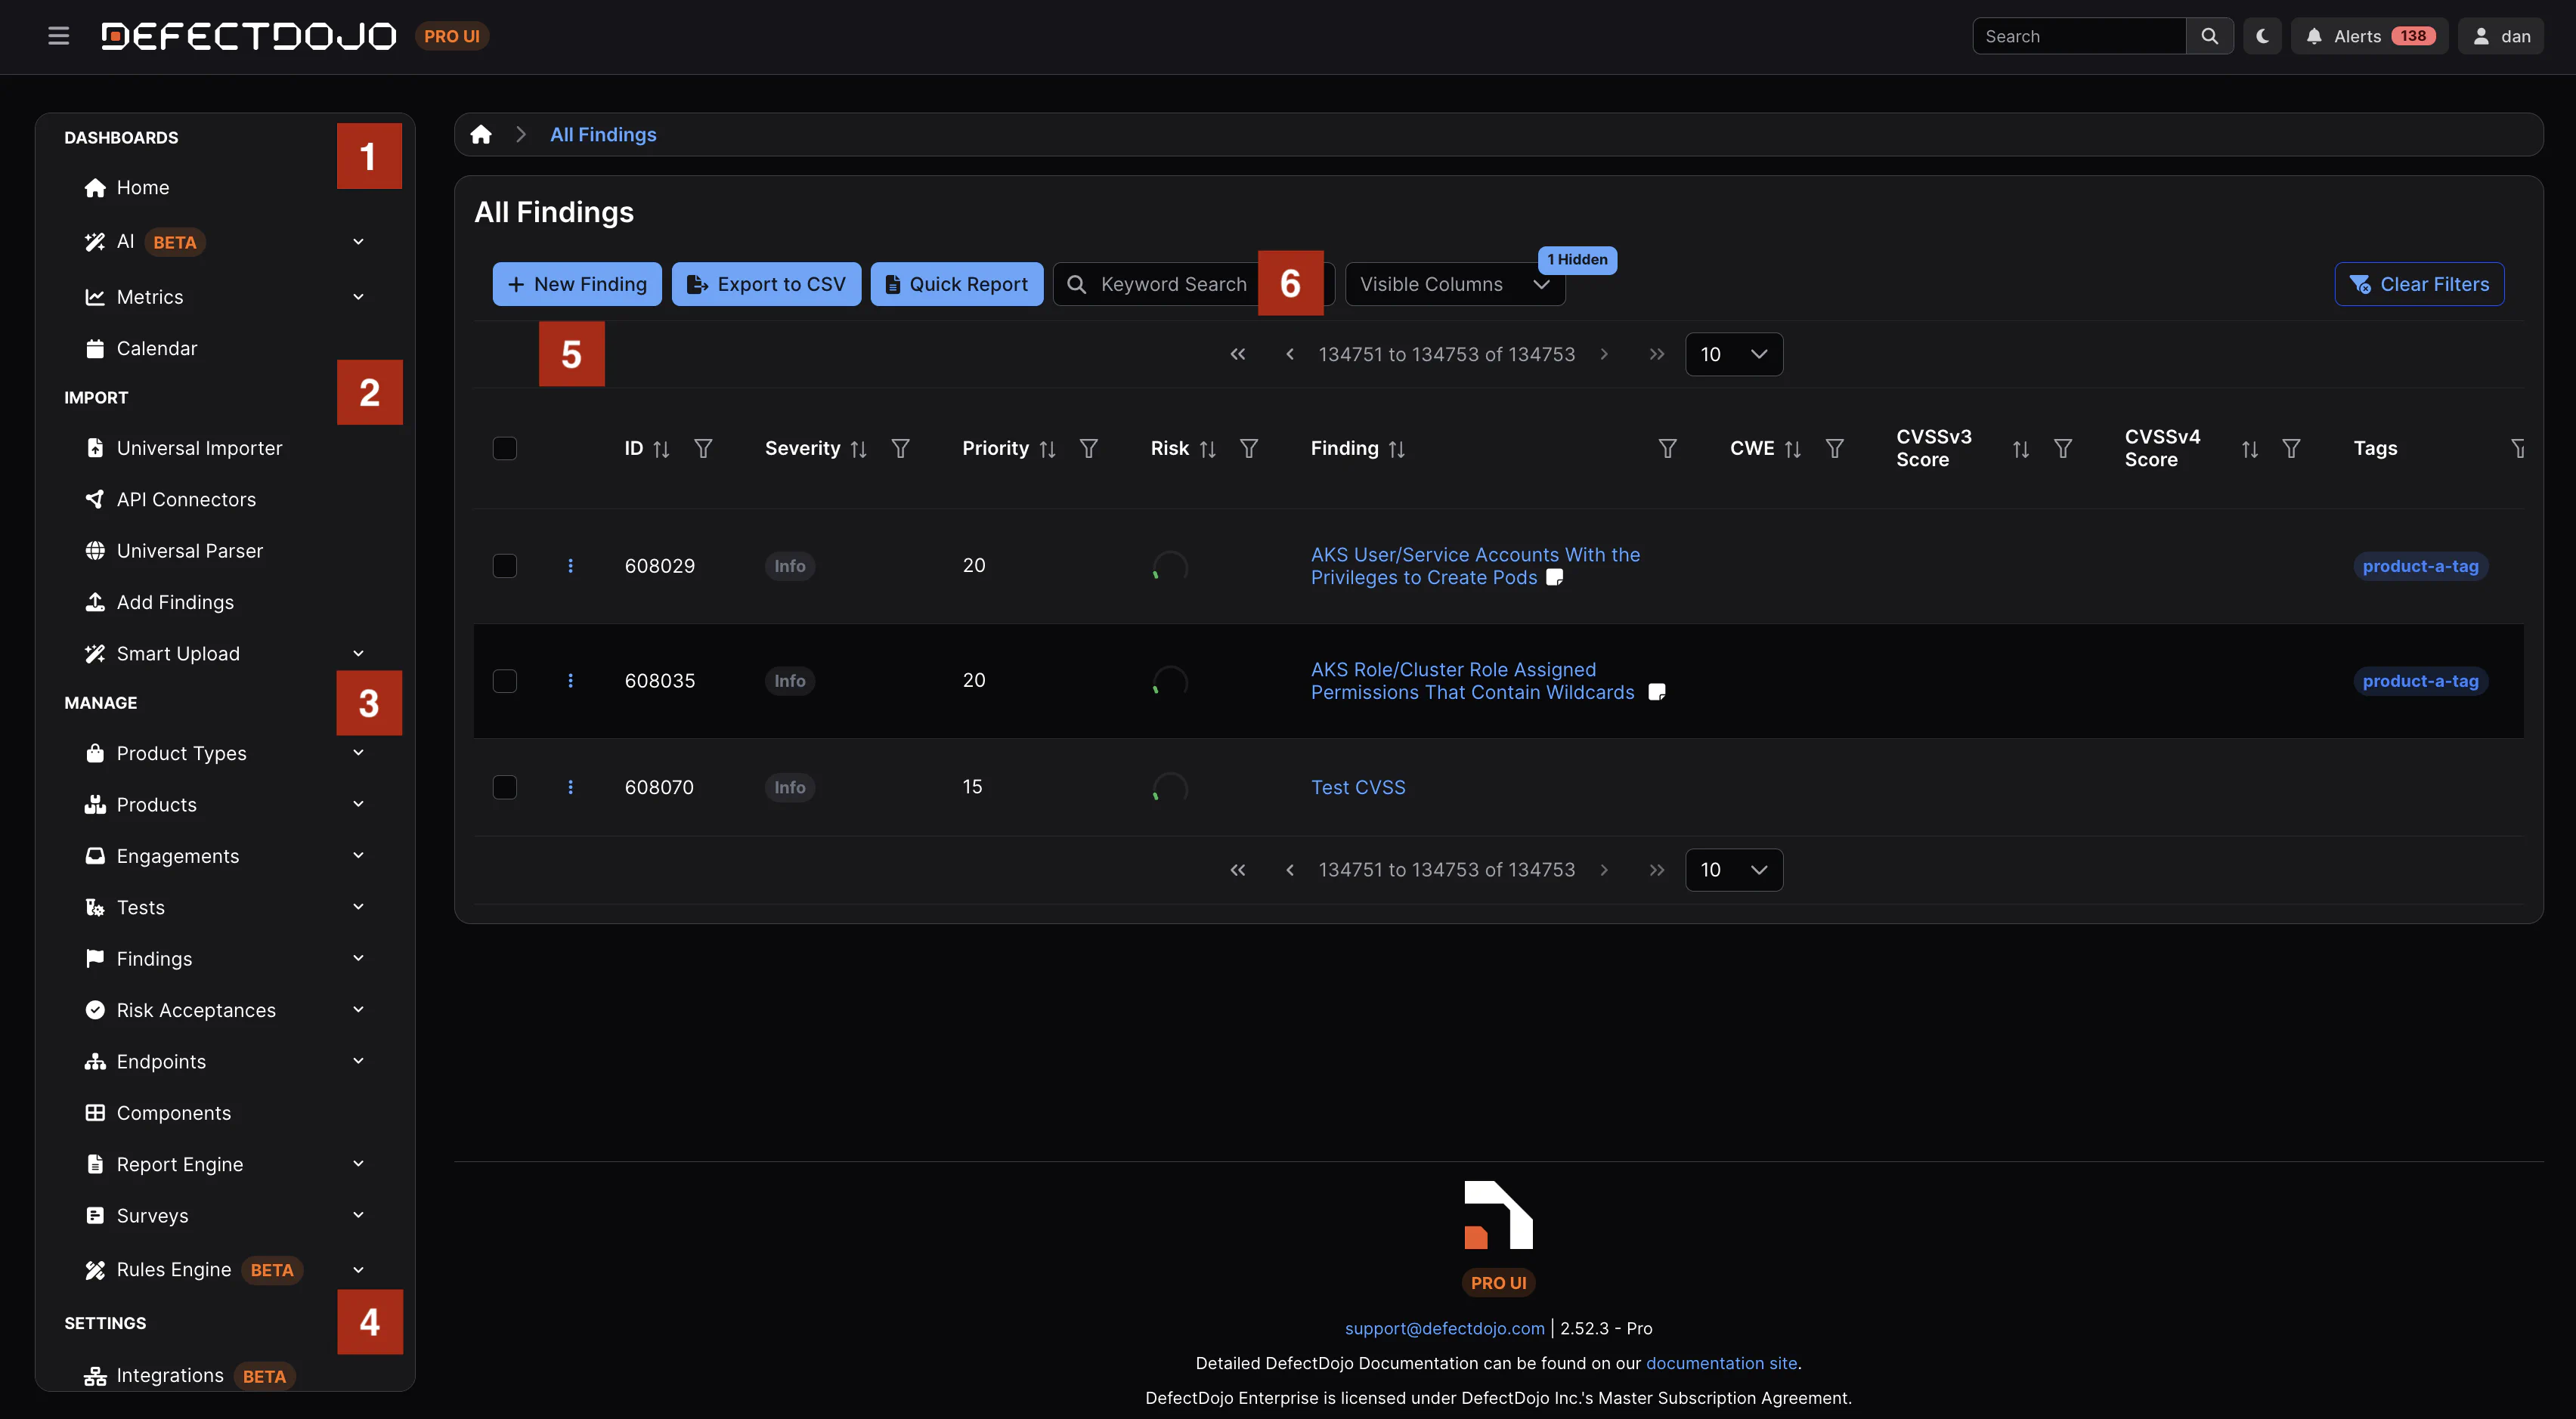The image size is (2576, 1419).
Task: Tick the checkbox for finding 608070
Action: (505, 787)
